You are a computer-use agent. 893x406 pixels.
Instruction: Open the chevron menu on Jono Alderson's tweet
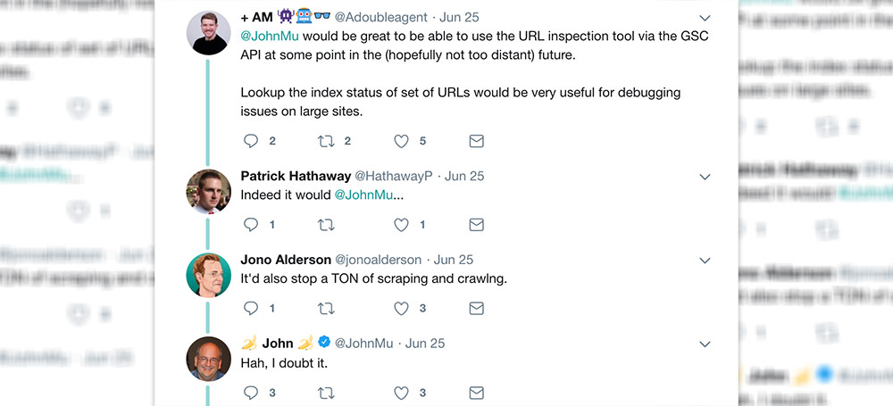[705, 261]
